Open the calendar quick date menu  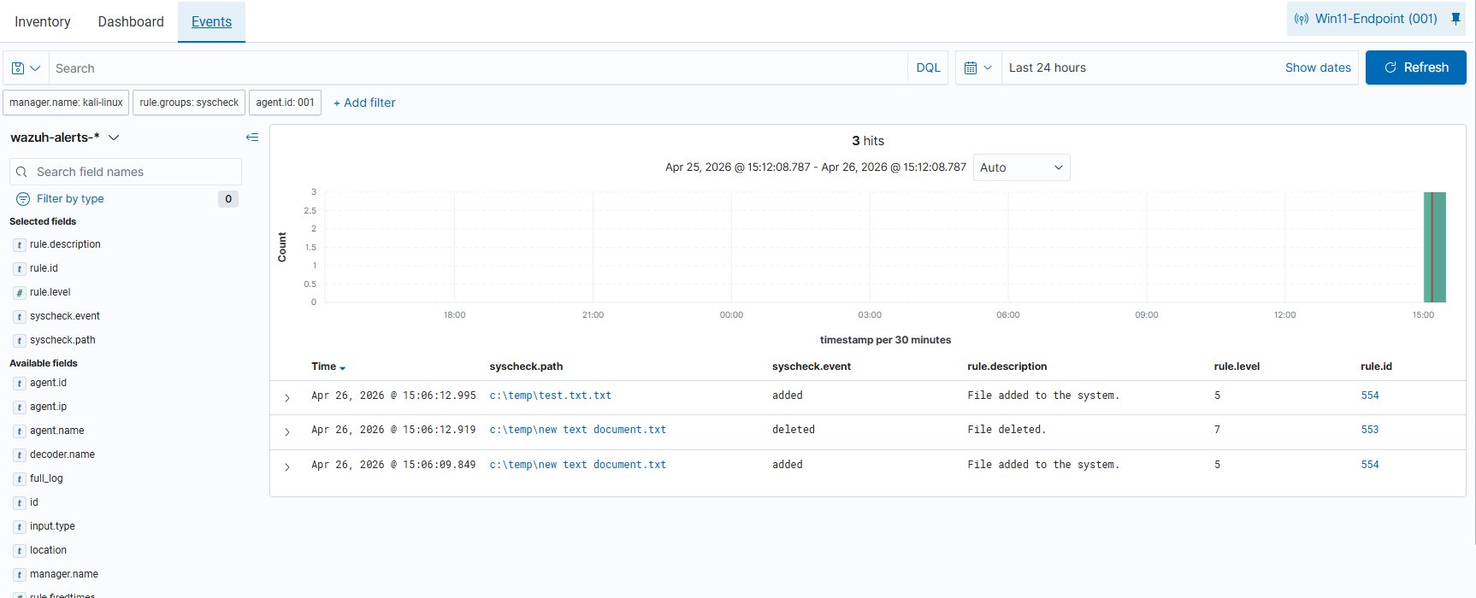coord(977,68)
